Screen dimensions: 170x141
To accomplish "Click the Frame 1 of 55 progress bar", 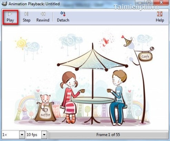I will click(x=108, y=135).
